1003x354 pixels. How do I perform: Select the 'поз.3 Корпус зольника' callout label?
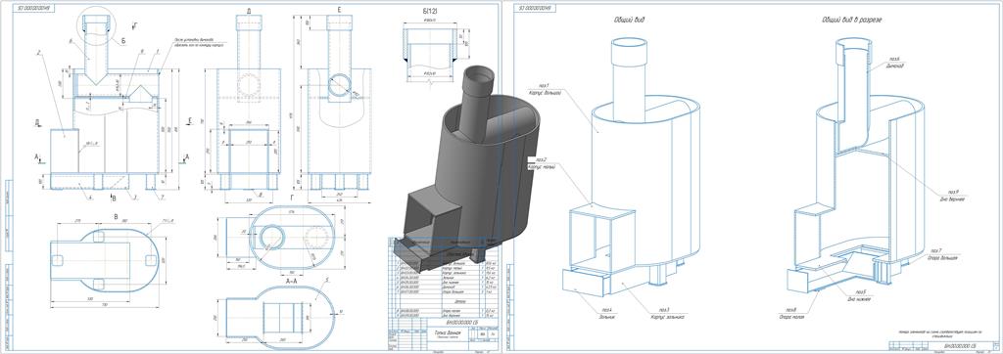(668, 313)
